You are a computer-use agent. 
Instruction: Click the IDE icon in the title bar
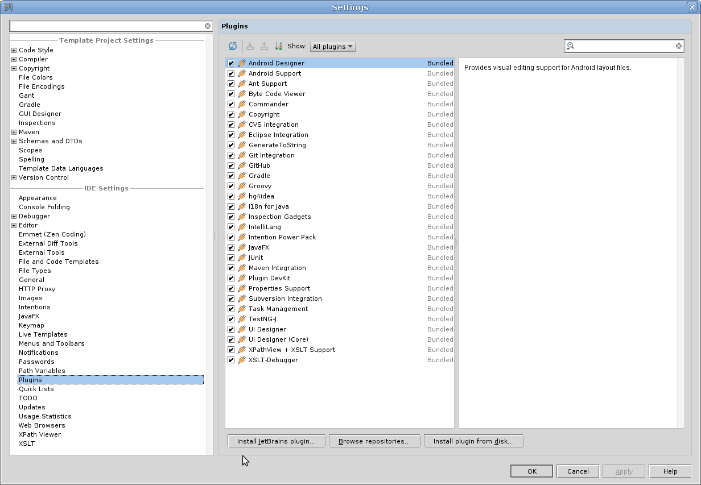point(8,7)
